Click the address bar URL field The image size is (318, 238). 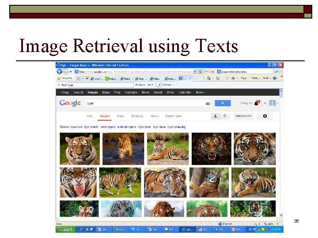(x=133, y=72)
